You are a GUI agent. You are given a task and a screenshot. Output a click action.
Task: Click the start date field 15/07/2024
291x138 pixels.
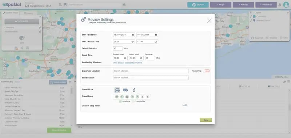click(124, 35)
